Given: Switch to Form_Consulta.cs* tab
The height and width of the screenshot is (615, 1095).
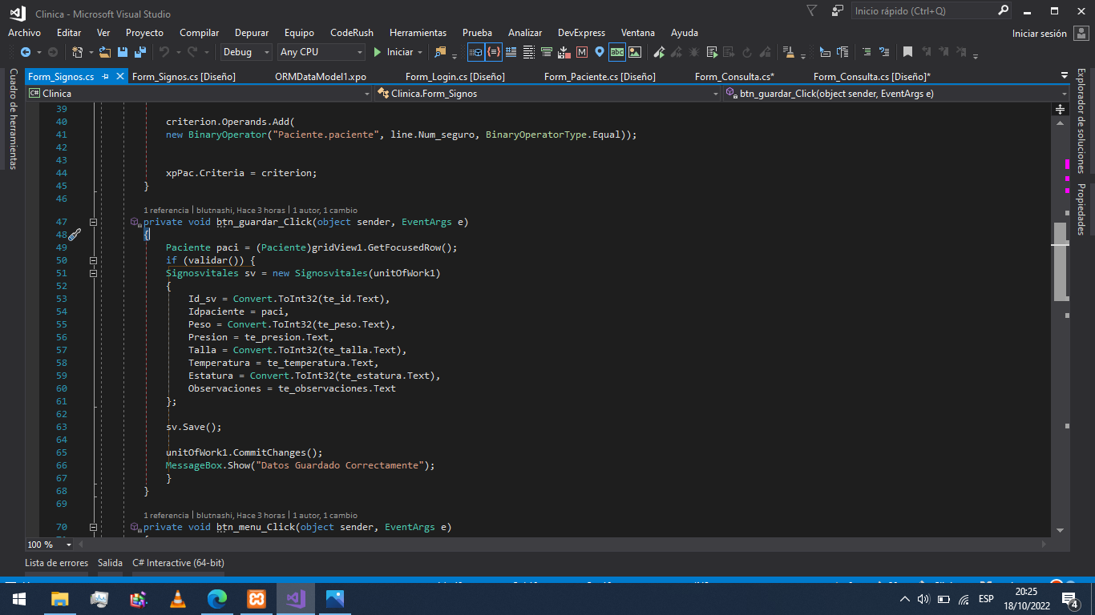Looking at the screenshot, I should (x=734, y=76).
